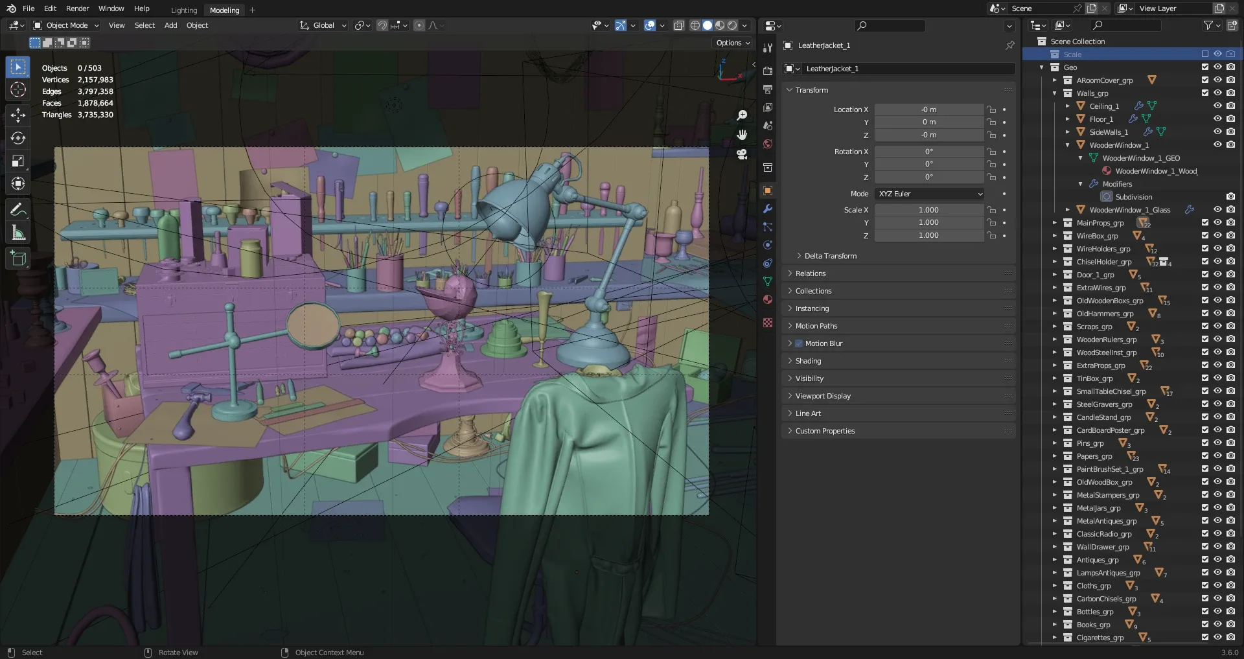Open the Modifiers properties tab

click(x=768, y=209)
